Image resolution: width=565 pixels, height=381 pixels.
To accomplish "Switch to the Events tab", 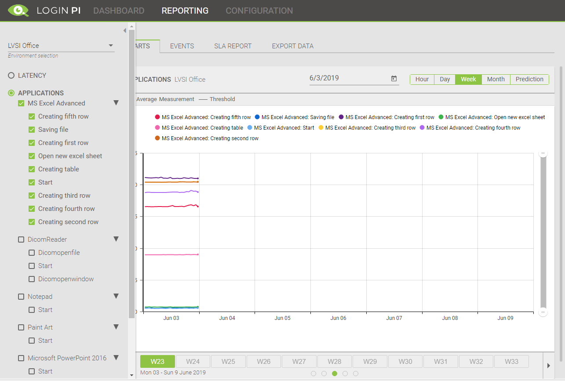I will pos(182,46).
